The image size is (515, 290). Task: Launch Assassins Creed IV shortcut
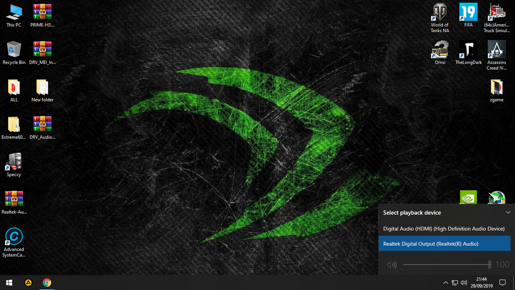(496, 55)
